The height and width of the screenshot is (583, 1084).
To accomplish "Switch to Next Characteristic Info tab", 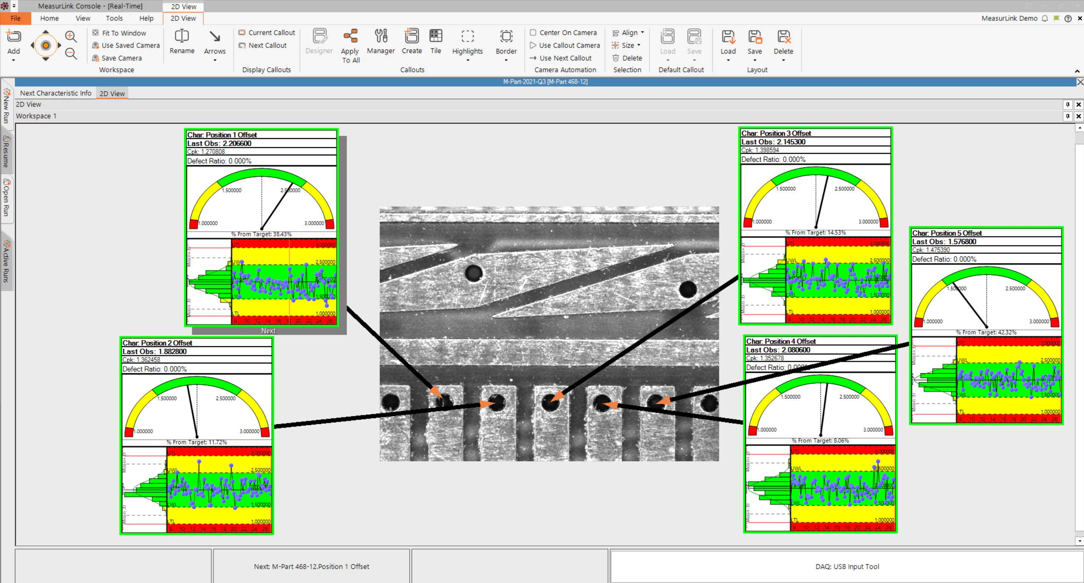I will pos(56,93).
